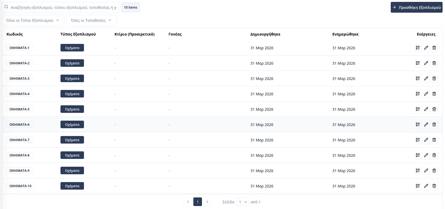Focus the equipment search field

(x=63, y=8)
